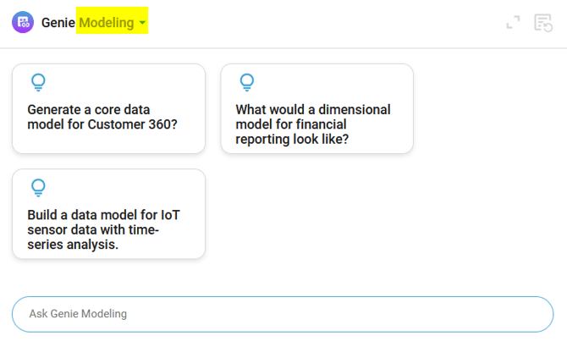Click the Genie title text
The width and height of the screenshot is (567, 347).
tap(58, 23)
